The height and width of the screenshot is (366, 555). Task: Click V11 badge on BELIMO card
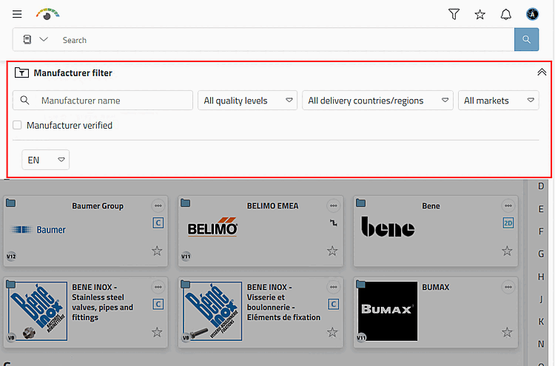point(186,256)
